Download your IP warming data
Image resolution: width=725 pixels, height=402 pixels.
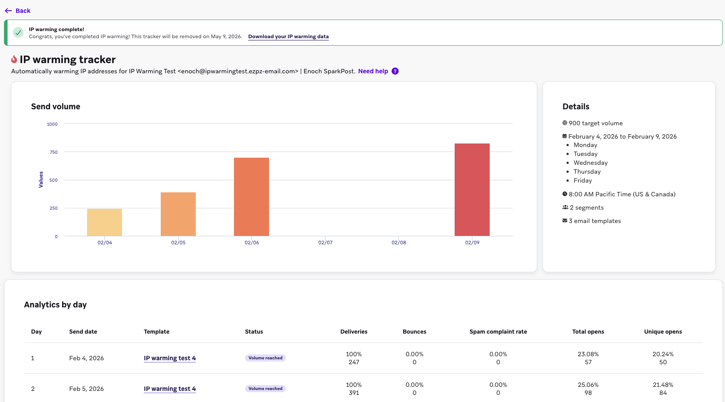pos(288,36)
